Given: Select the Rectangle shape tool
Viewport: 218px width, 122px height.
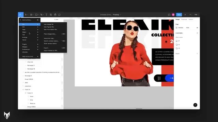Looking at the screenshot, I should pyautogui.click(x=36, y=15).
